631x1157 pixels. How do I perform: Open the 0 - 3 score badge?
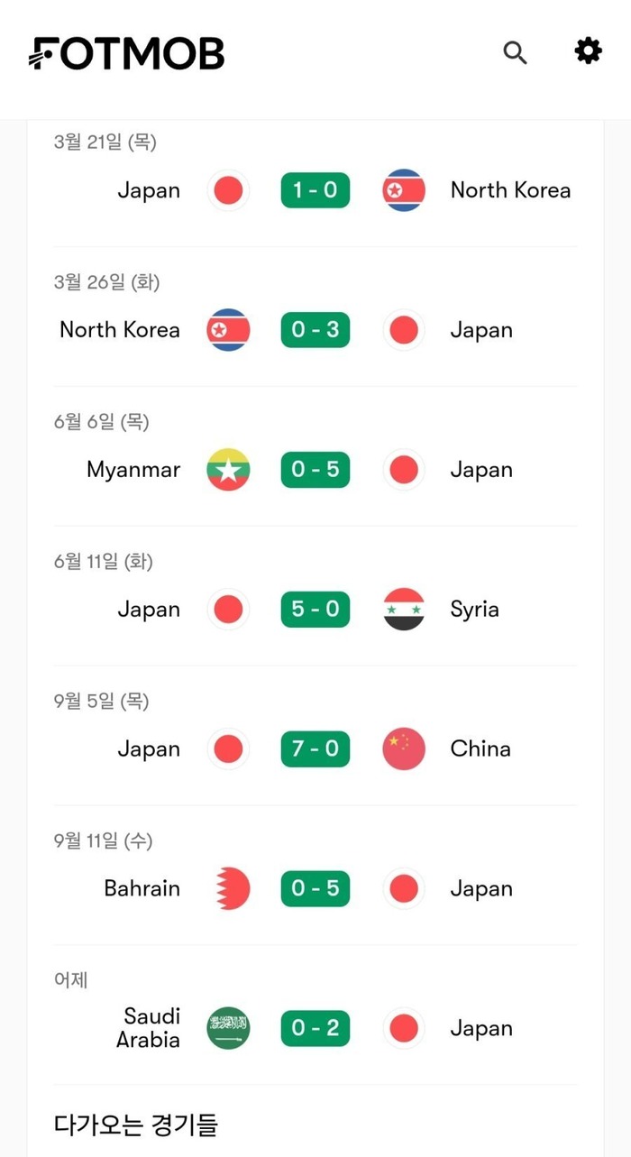coord(315,330)
